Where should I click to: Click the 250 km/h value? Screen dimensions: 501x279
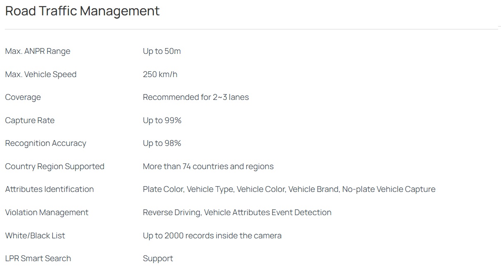(160, 75)
